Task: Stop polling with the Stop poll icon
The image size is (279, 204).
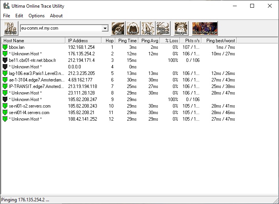Action: tap(181, 28)
